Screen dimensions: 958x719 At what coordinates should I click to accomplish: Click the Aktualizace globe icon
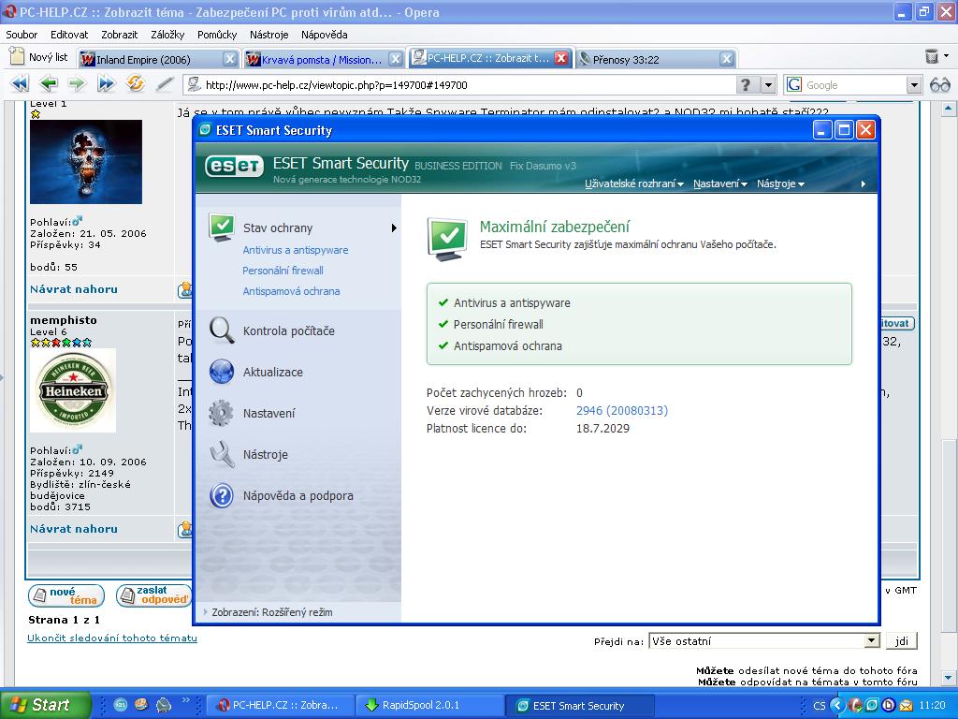222,372
